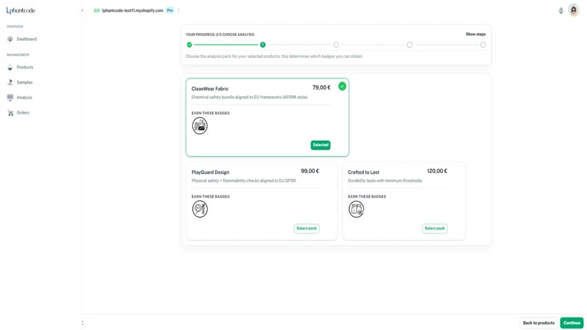
Task: Open the notifications bell
Action: (561, 10)
